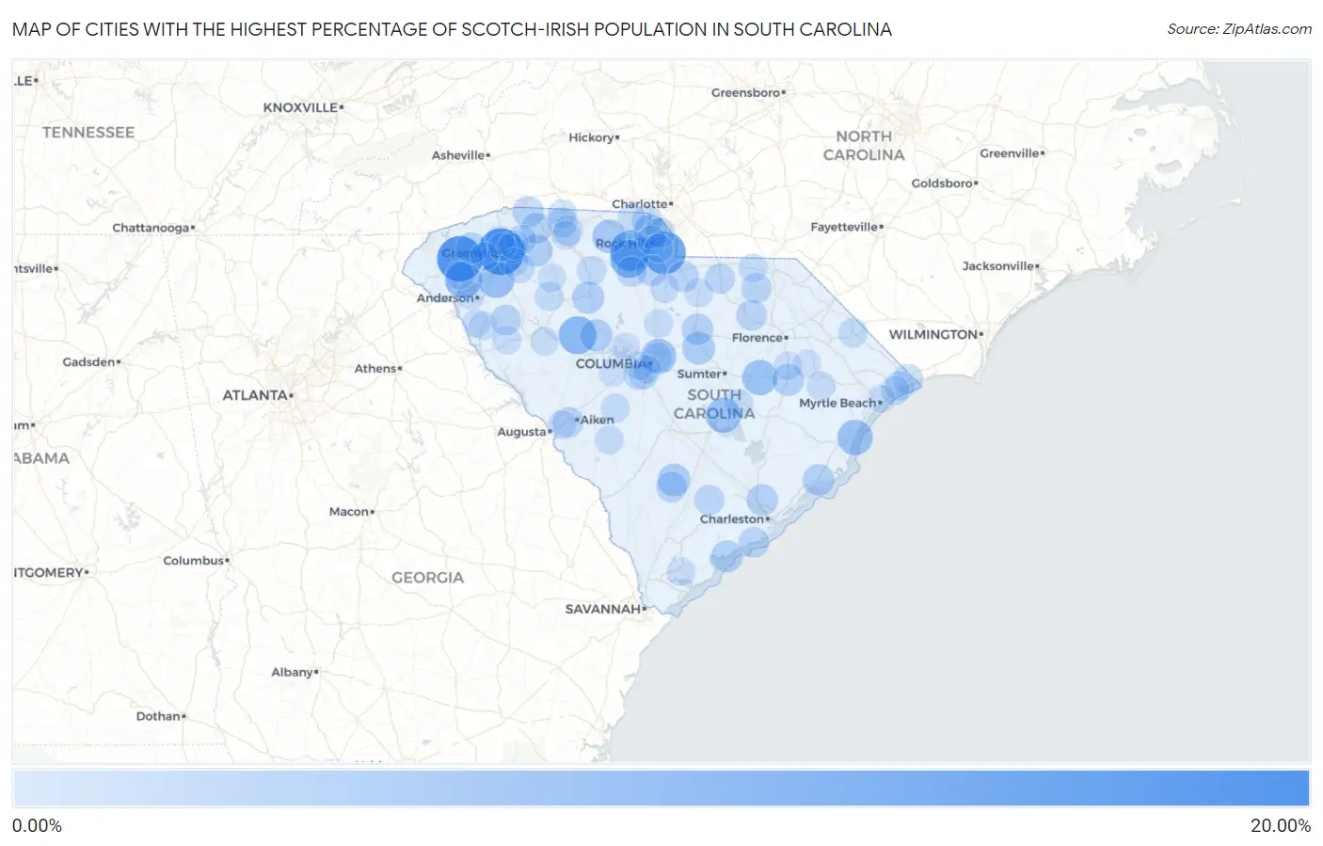Click the NORTH CAROLINA state label
Viewport: 1323px width, 846px height.
point(864,146)
